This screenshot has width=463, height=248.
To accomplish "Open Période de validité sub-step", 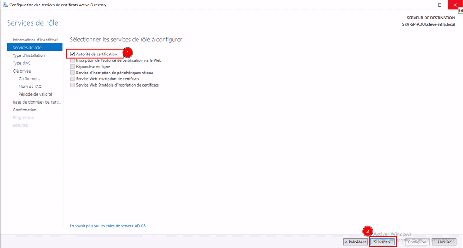I will pos(35,94).
